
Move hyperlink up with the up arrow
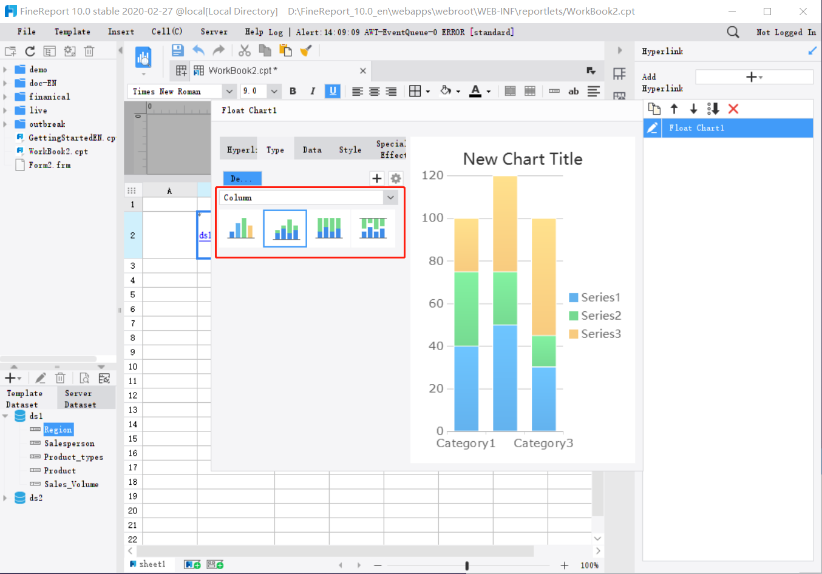[674, 109]
